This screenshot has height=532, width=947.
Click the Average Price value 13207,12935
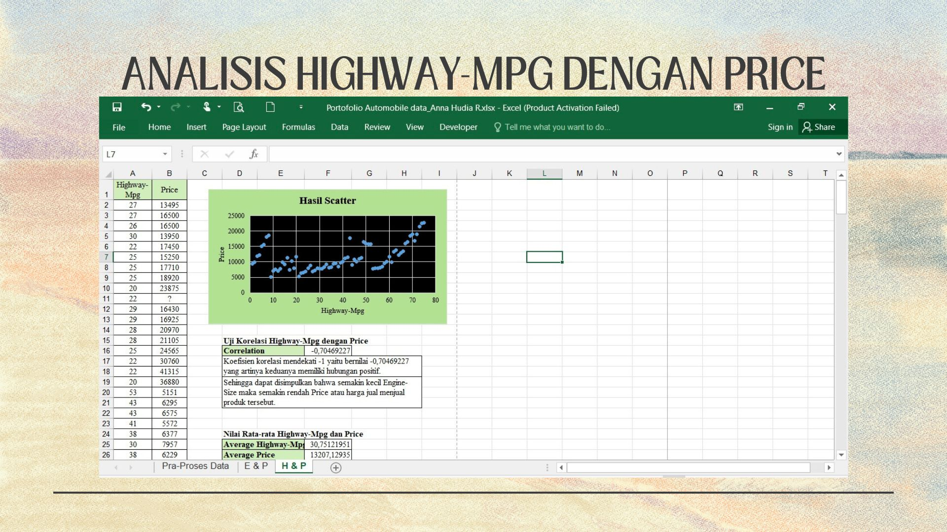click(x=328, y=455)
